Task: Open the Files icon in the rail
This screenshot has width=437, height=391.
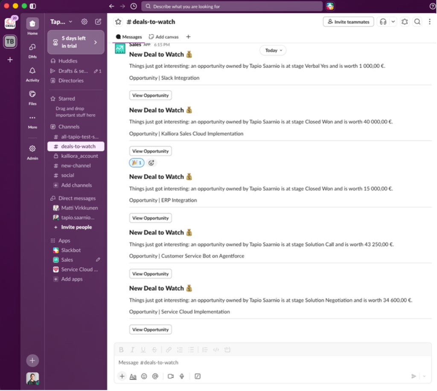Action: click(32, 94)
